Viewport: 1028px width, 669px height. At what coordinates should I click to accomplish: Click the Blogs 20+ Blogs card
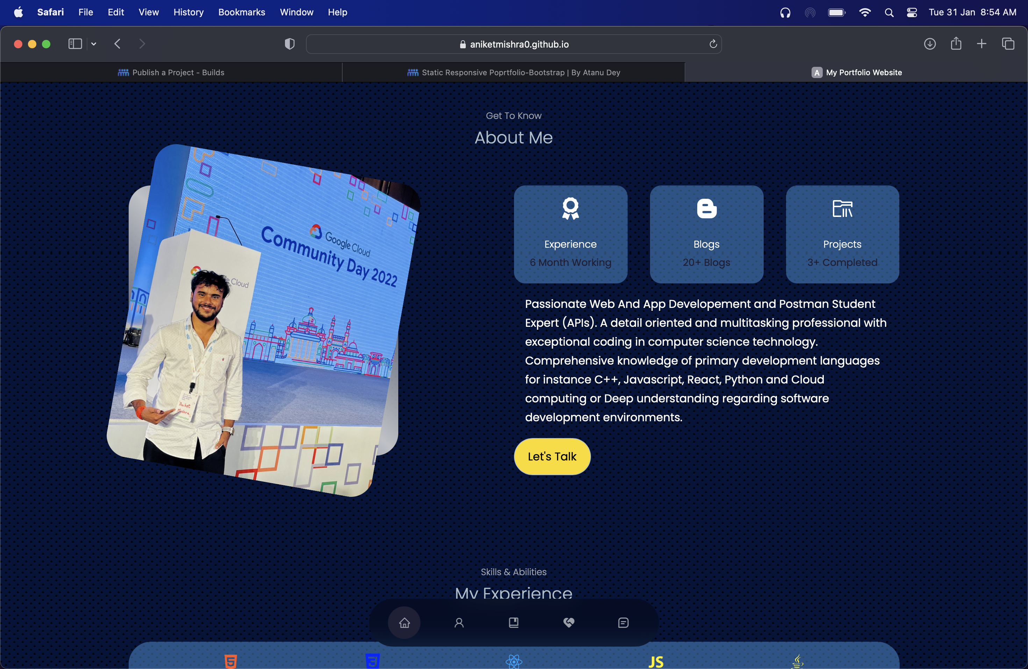click(x=707, y=235)
